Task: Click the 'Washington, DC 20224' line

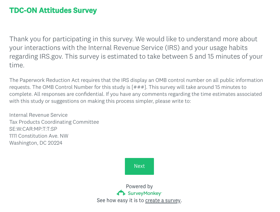Action: (x=36, y=143)
